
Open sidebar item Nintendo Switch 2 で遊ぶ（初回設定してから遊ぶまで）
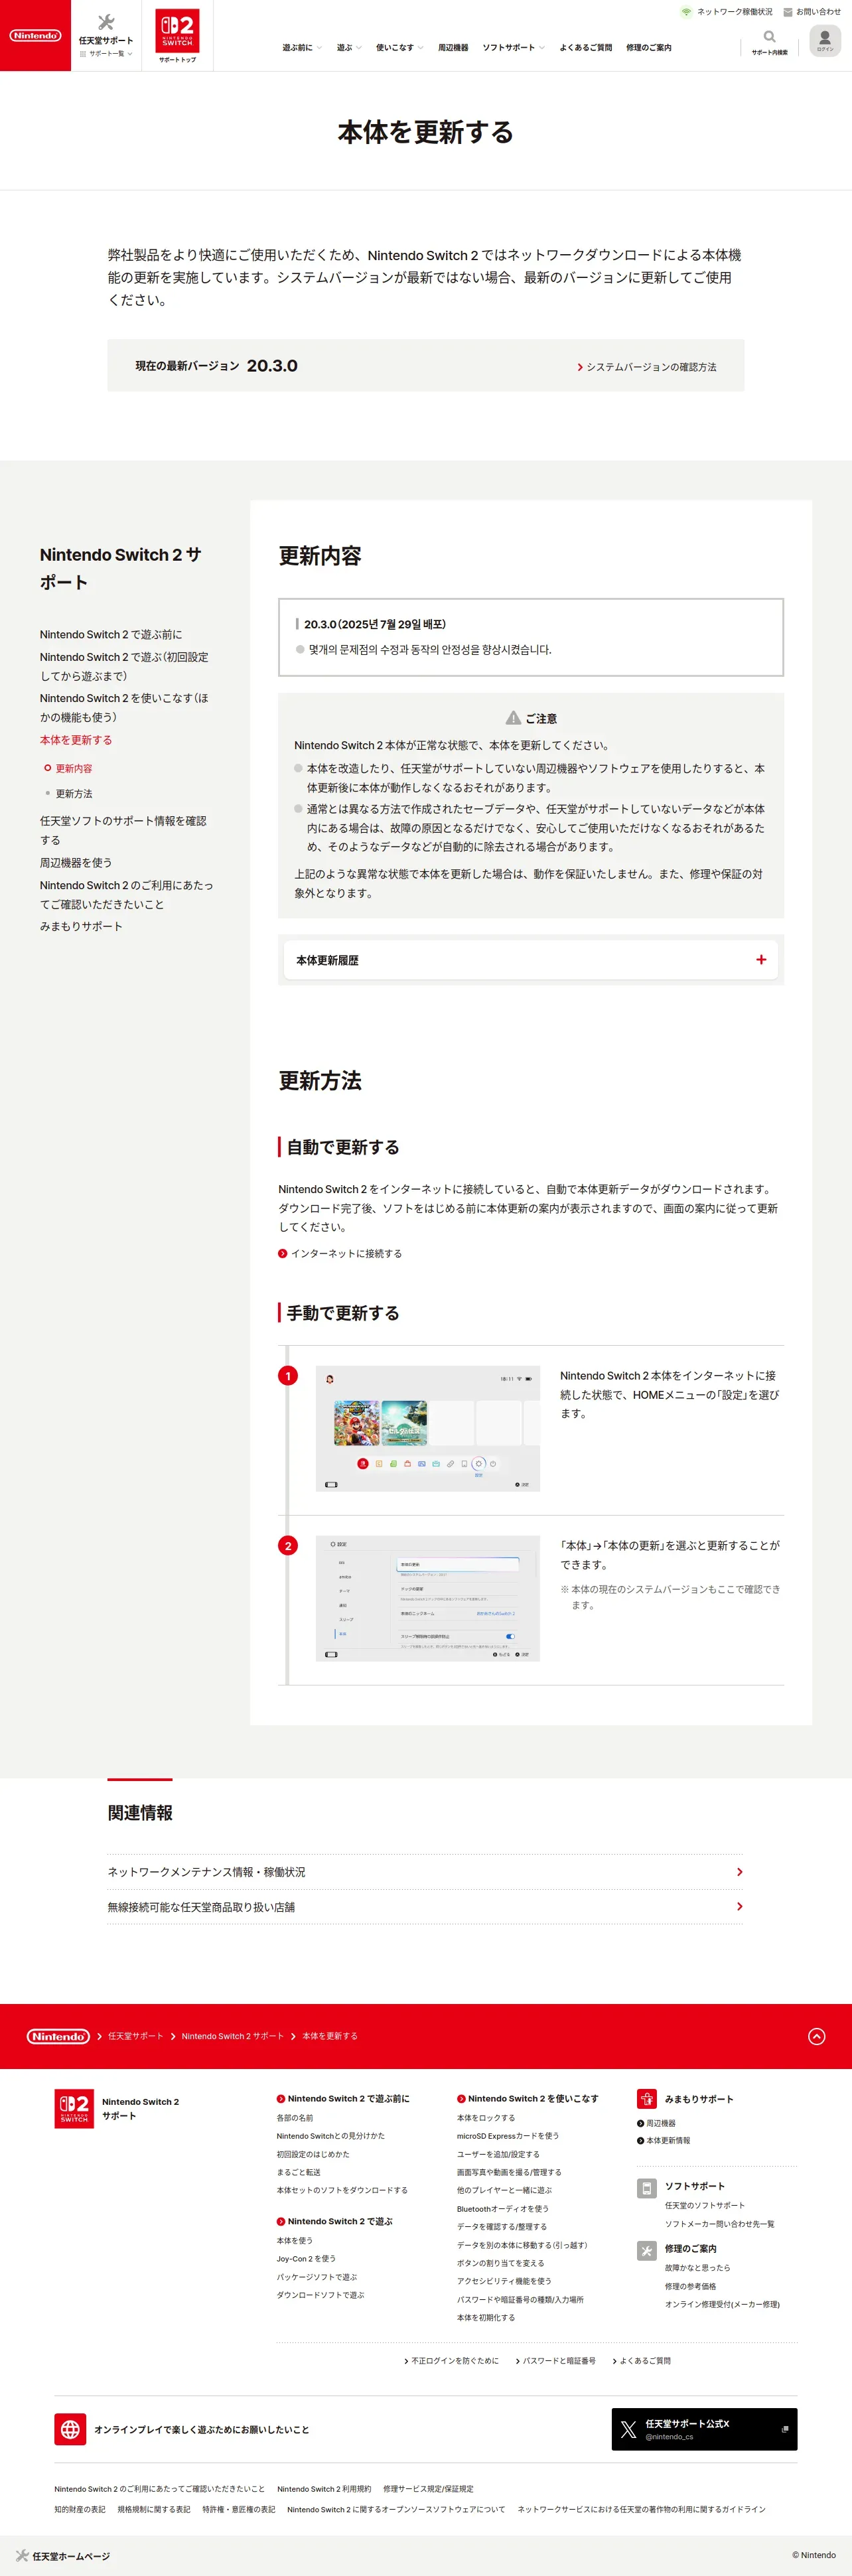pos(125,667)
